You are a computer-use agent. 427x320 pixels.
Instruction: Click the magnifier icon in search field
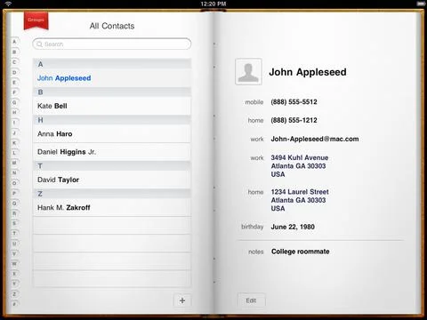point(39,44)
